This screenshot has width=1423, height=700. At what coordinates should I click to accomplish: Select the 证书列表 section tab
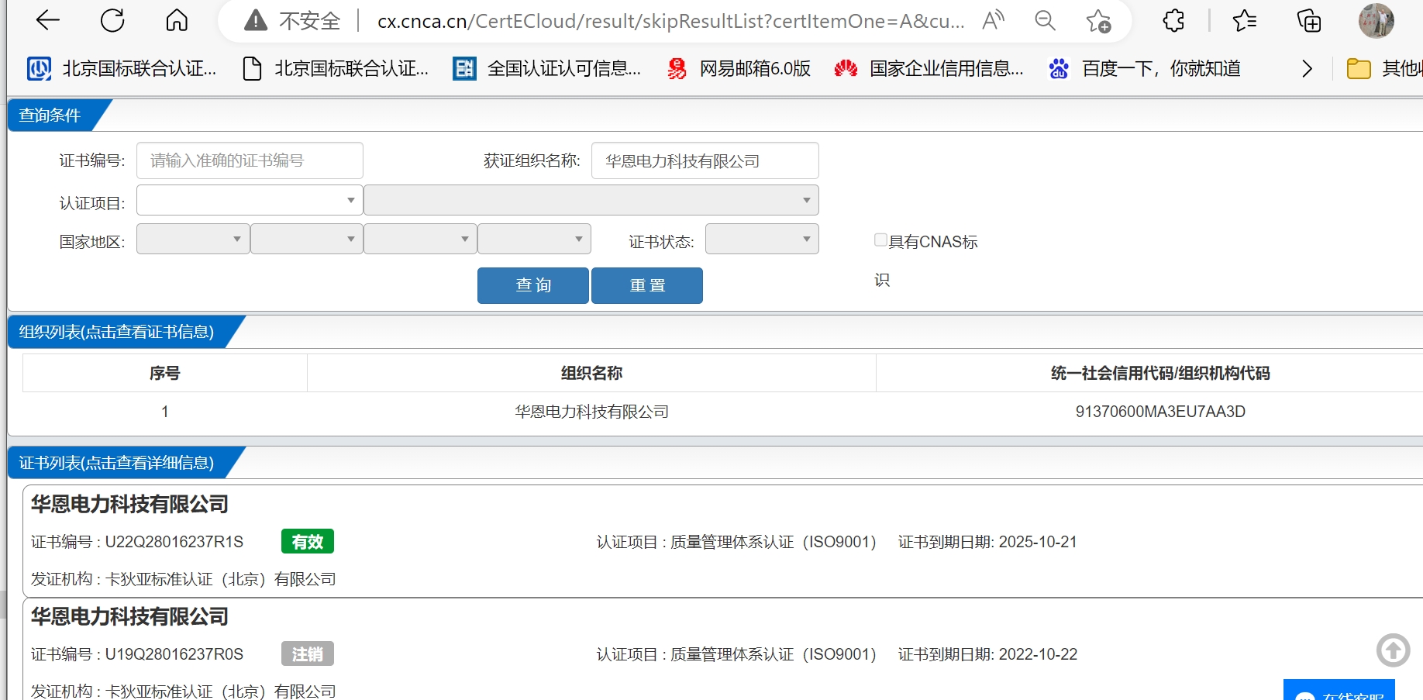pos(116,463)
